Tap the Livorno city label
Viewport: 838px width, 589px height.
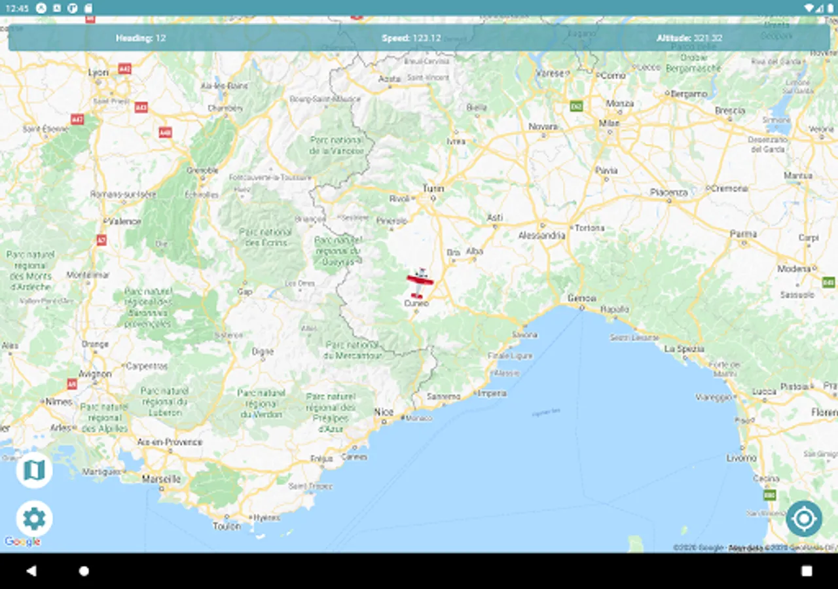coord(741,458)
